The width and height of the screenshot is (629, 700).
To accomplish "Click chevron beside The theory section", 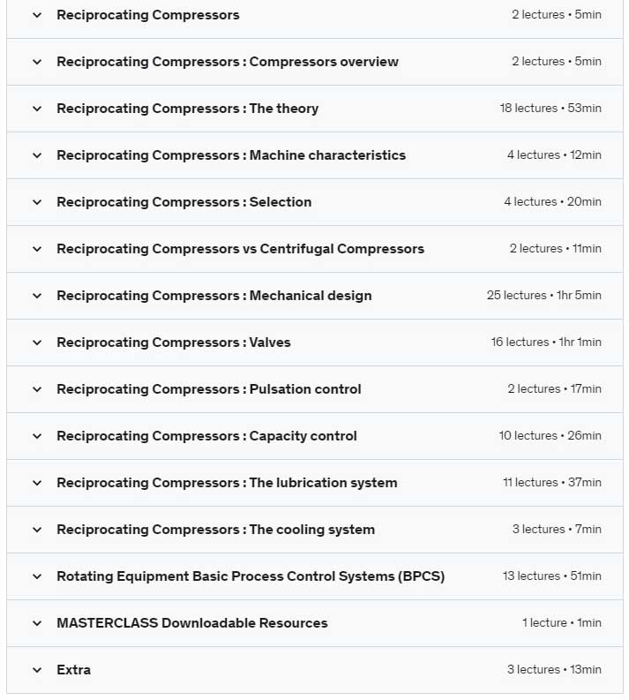I will click(x=37, y=109).
